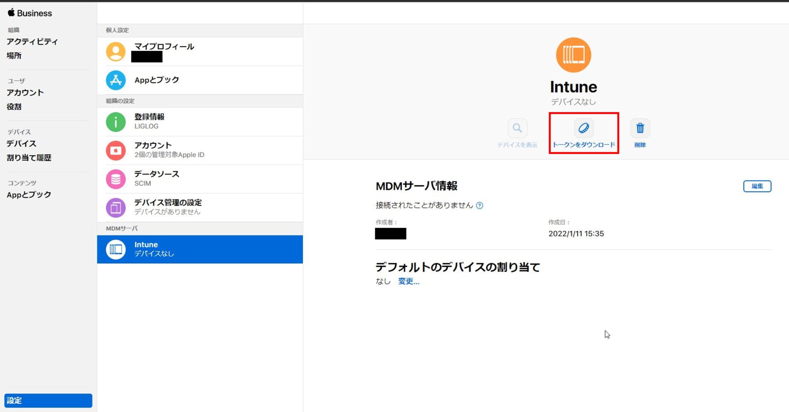Click the help icon beside 接続されたことがありません
789x412 pixels.
pos(480,205)
